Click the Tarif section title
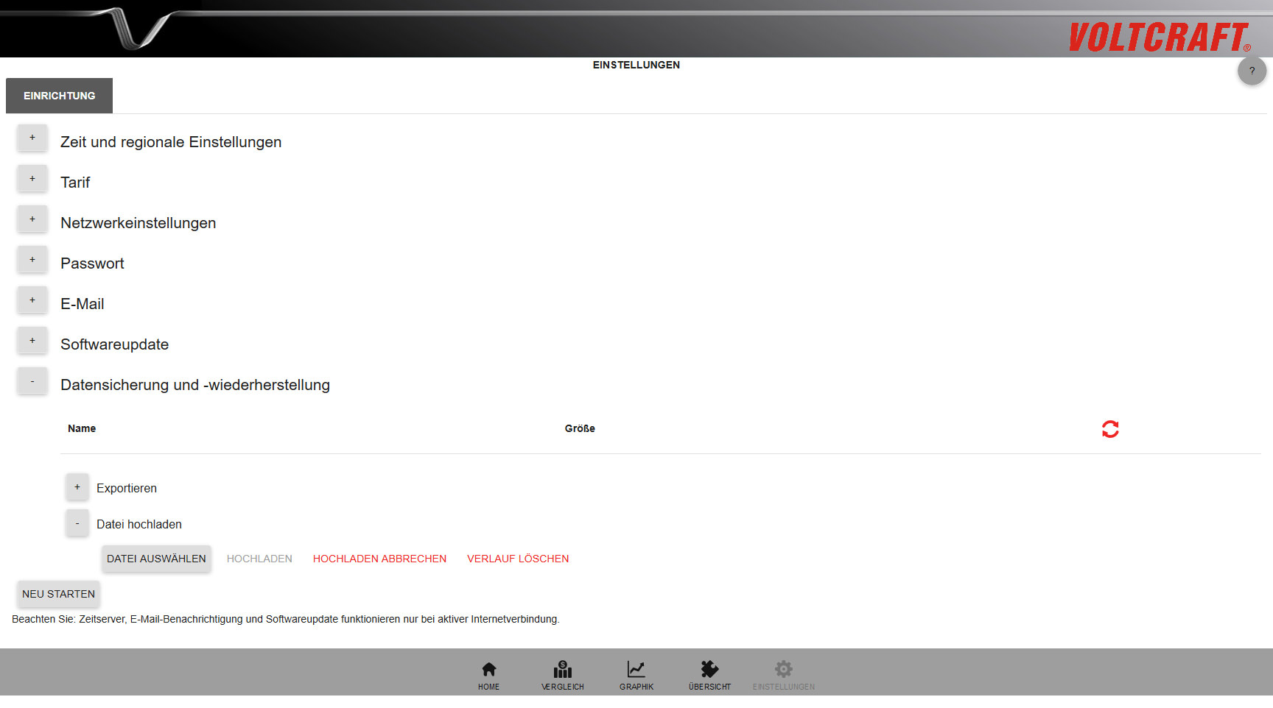 coord(75,183)
